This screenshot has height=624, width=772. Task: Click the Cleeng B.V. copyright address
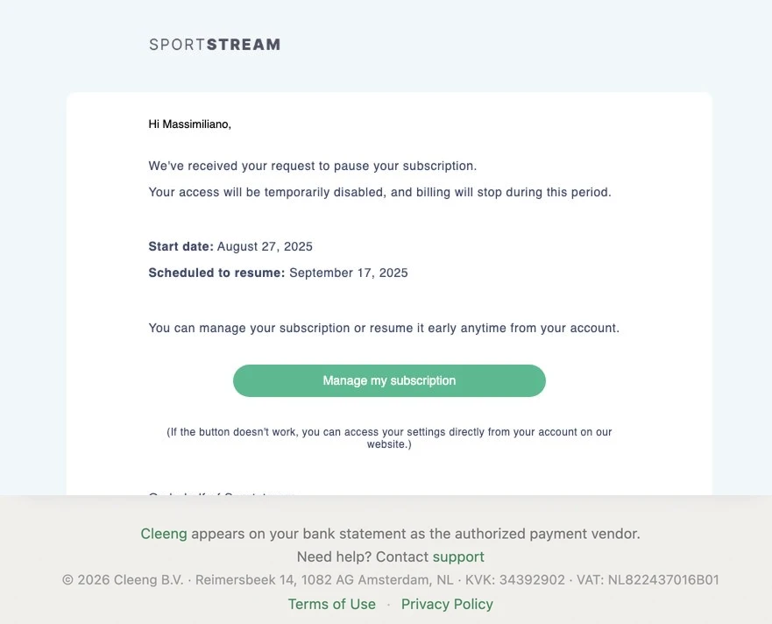[258, 579]
